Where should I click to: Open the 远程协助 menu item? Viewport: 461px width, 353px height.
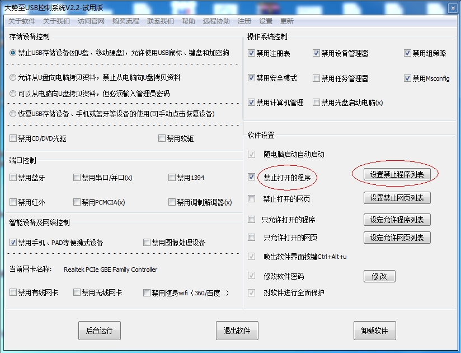click(216, 21)
